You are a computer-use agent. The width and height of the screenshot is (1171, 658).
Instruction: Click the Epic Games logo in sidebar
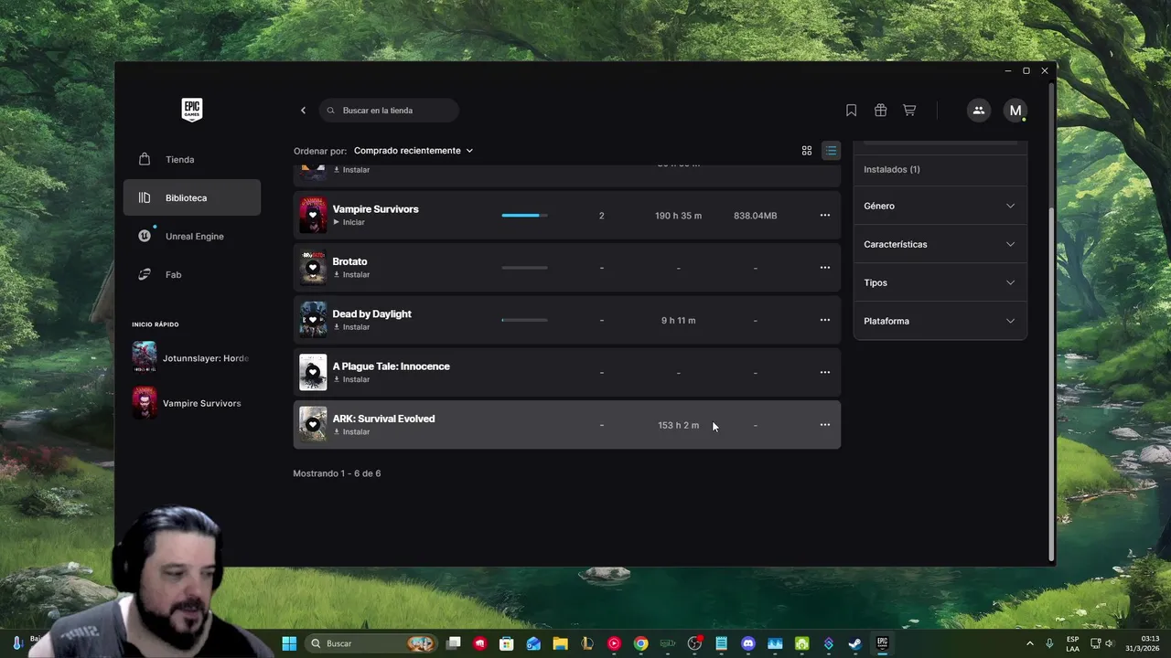pyautogui.click(x=191, y=110)
